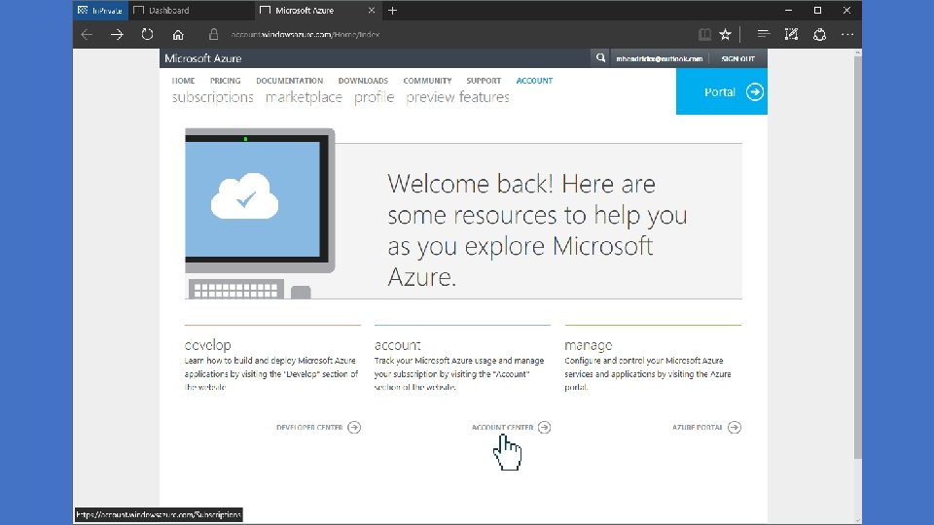Click arrow icon next to Azure Portal
This screenshot has width=934, height=525.
[x=735, y=428]
